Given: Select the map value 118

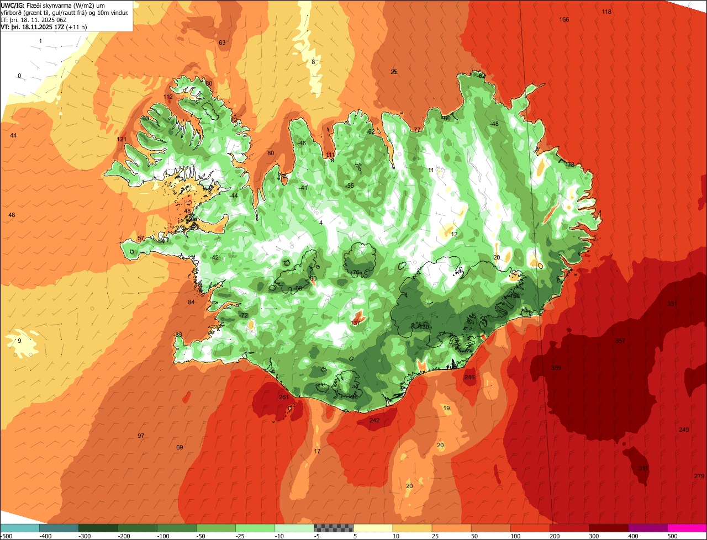Looking at the screenshot, I should 606,12.
